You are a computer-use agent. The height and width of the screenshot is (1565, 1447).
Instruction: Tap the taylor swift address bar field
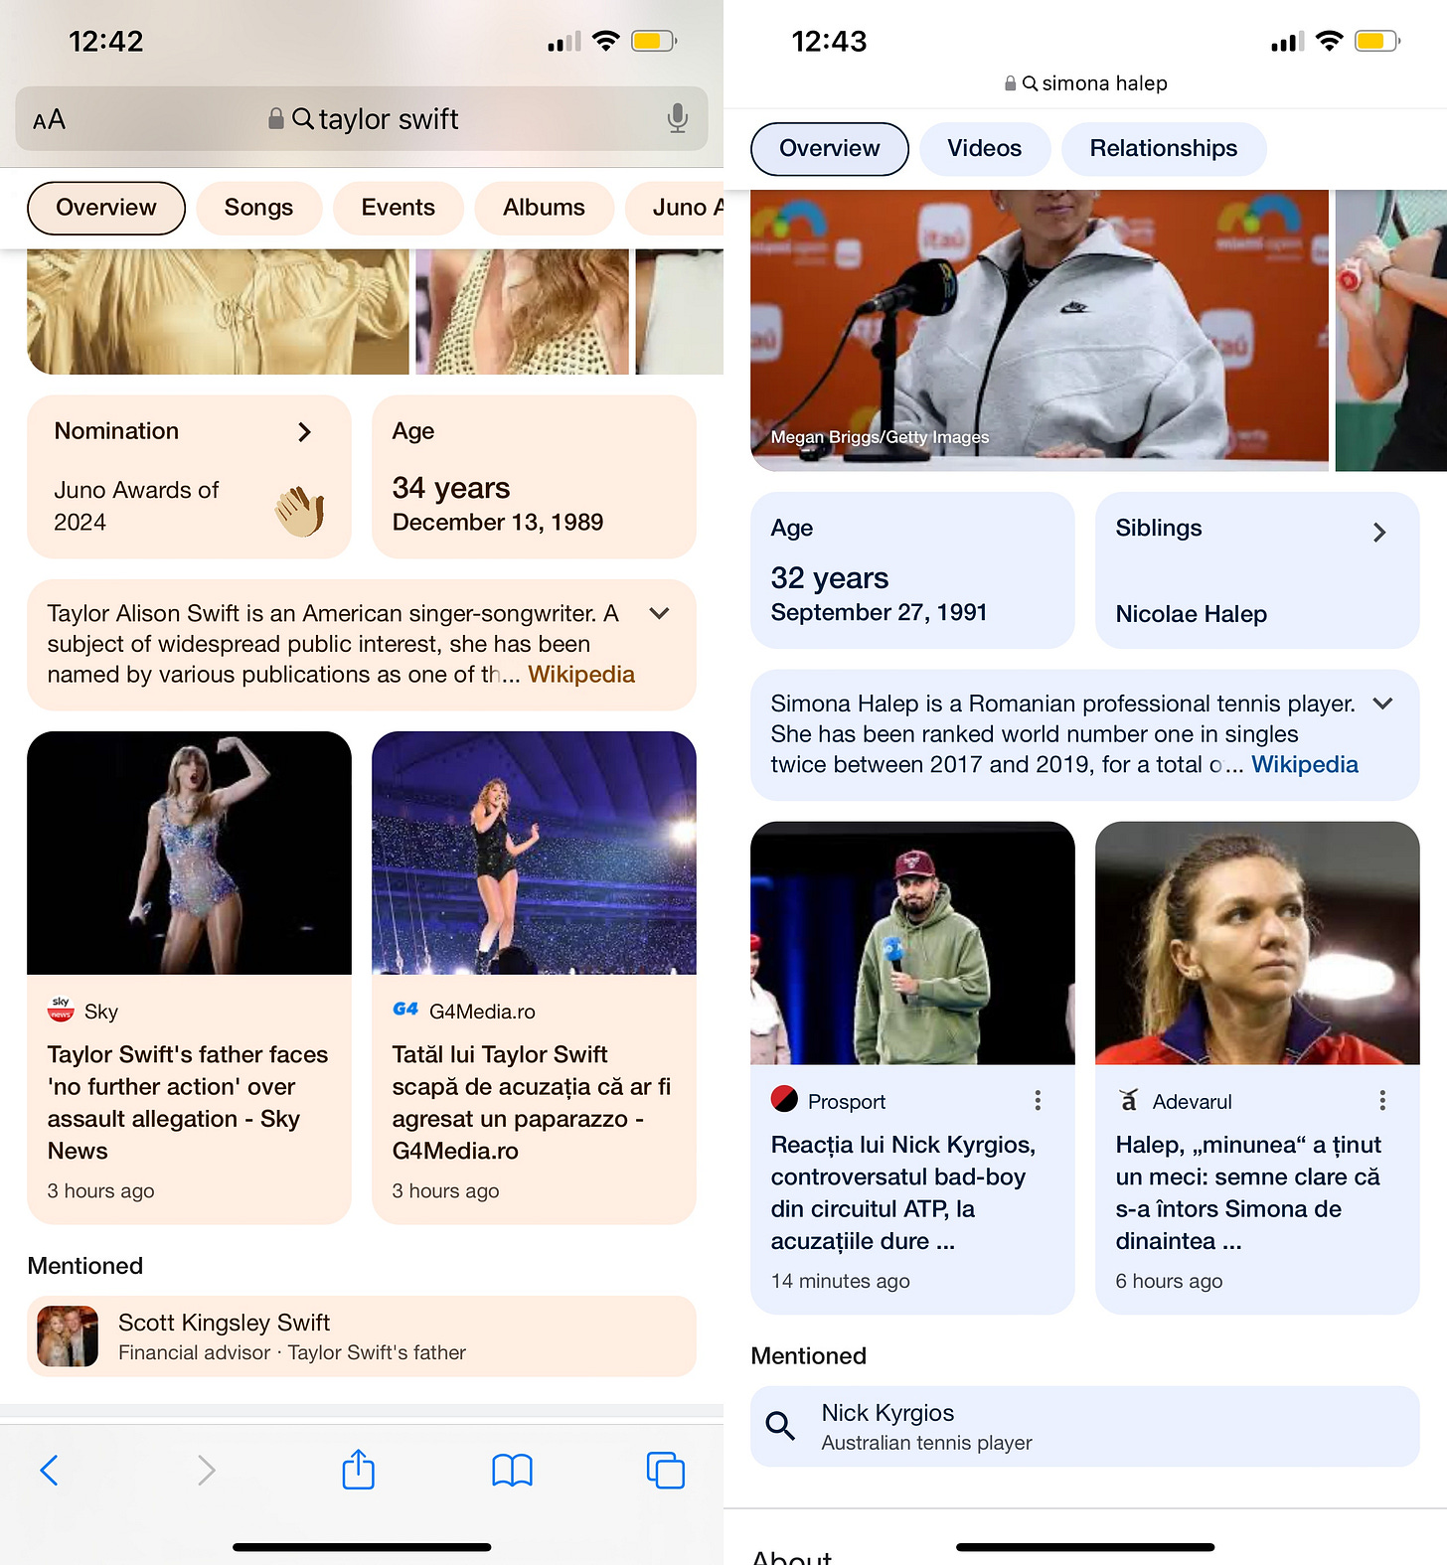tap(362, 119)
